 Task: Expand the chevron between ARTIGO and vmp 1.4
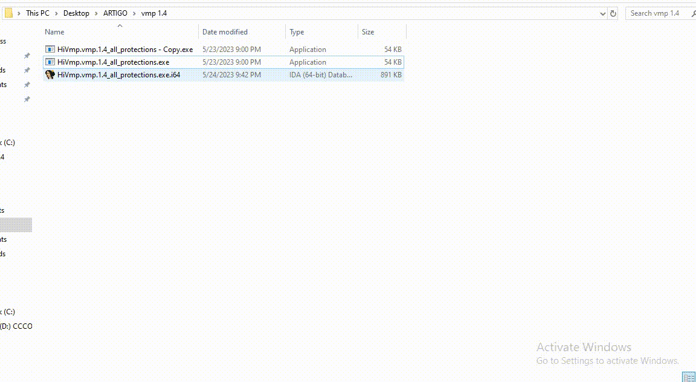click(134, 13)
